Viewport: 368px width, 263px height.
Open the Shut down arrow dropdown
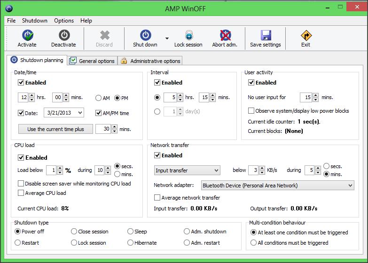coord(167,38)
